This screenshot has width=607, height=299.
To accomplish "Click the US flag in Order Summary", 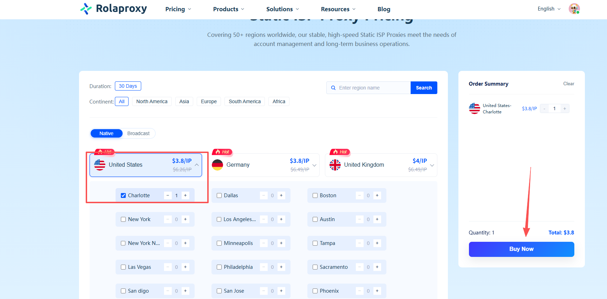I will [475, 108].
